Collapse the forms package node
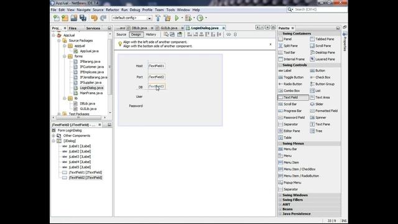This screenshot has width=398, height=224. [65, 57]
